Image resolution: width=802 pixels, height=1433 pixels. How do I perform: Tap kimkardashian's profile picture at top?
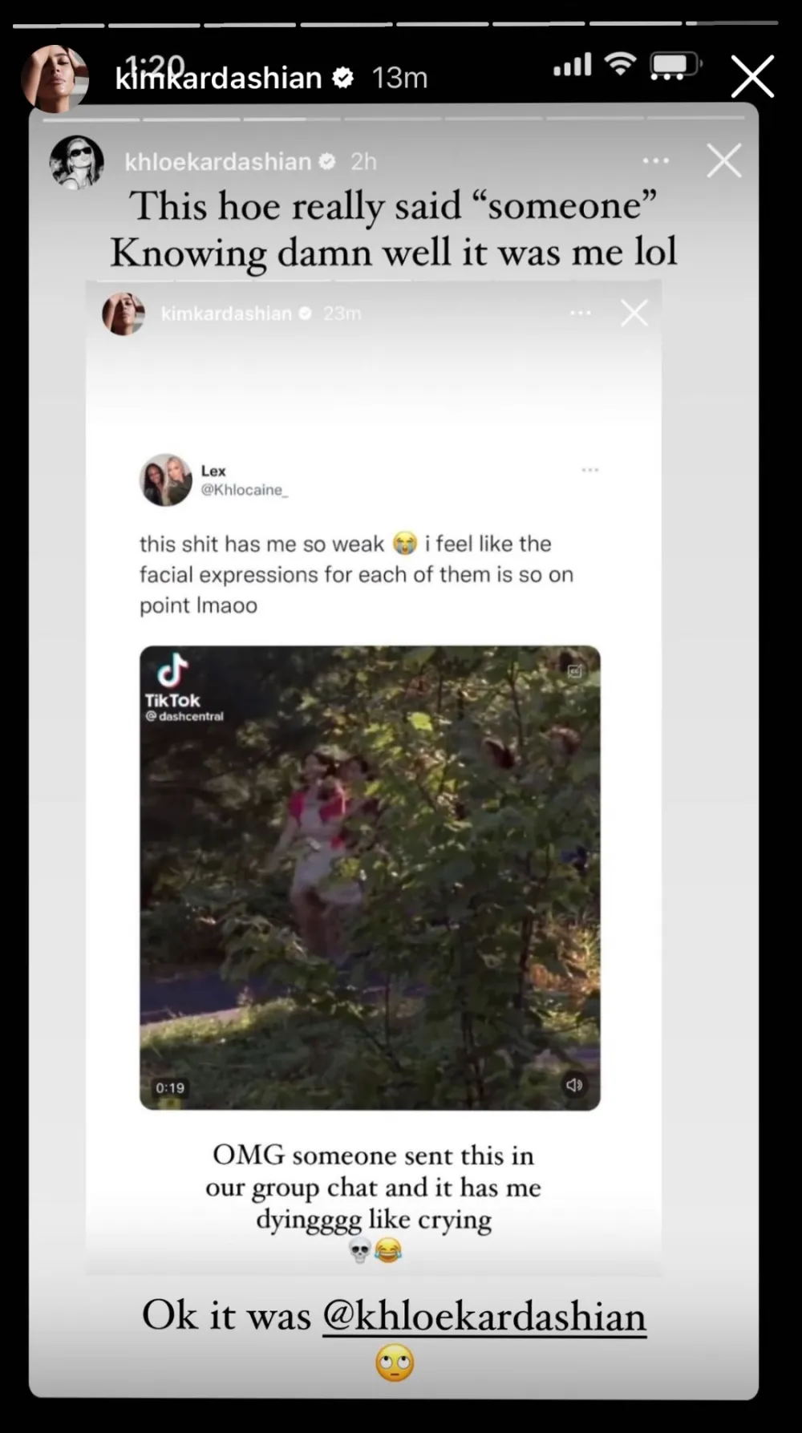55,78
